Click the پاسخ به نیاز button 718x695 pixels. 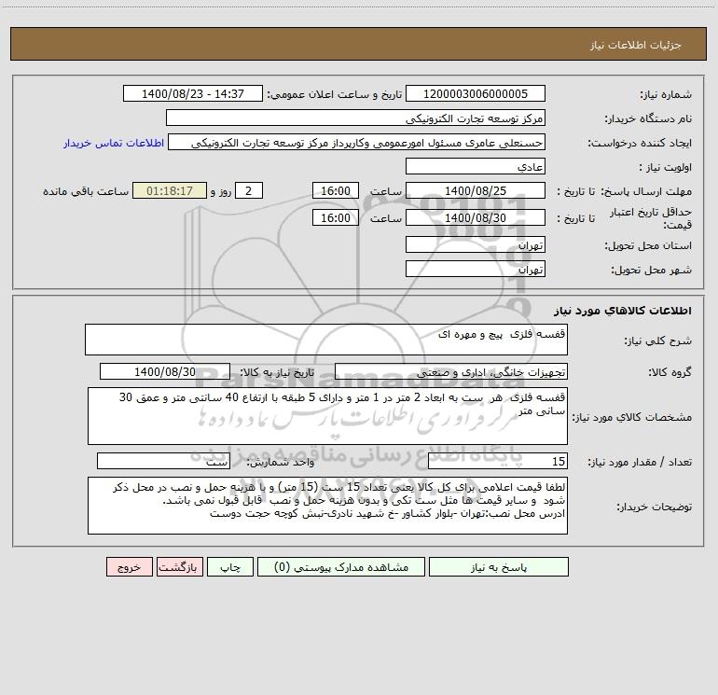[499, 567]
